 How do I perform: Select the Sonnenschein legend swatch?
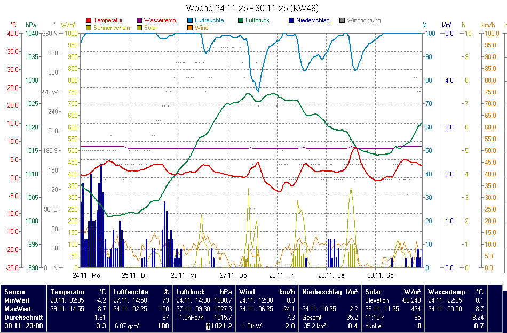(89, 28)
